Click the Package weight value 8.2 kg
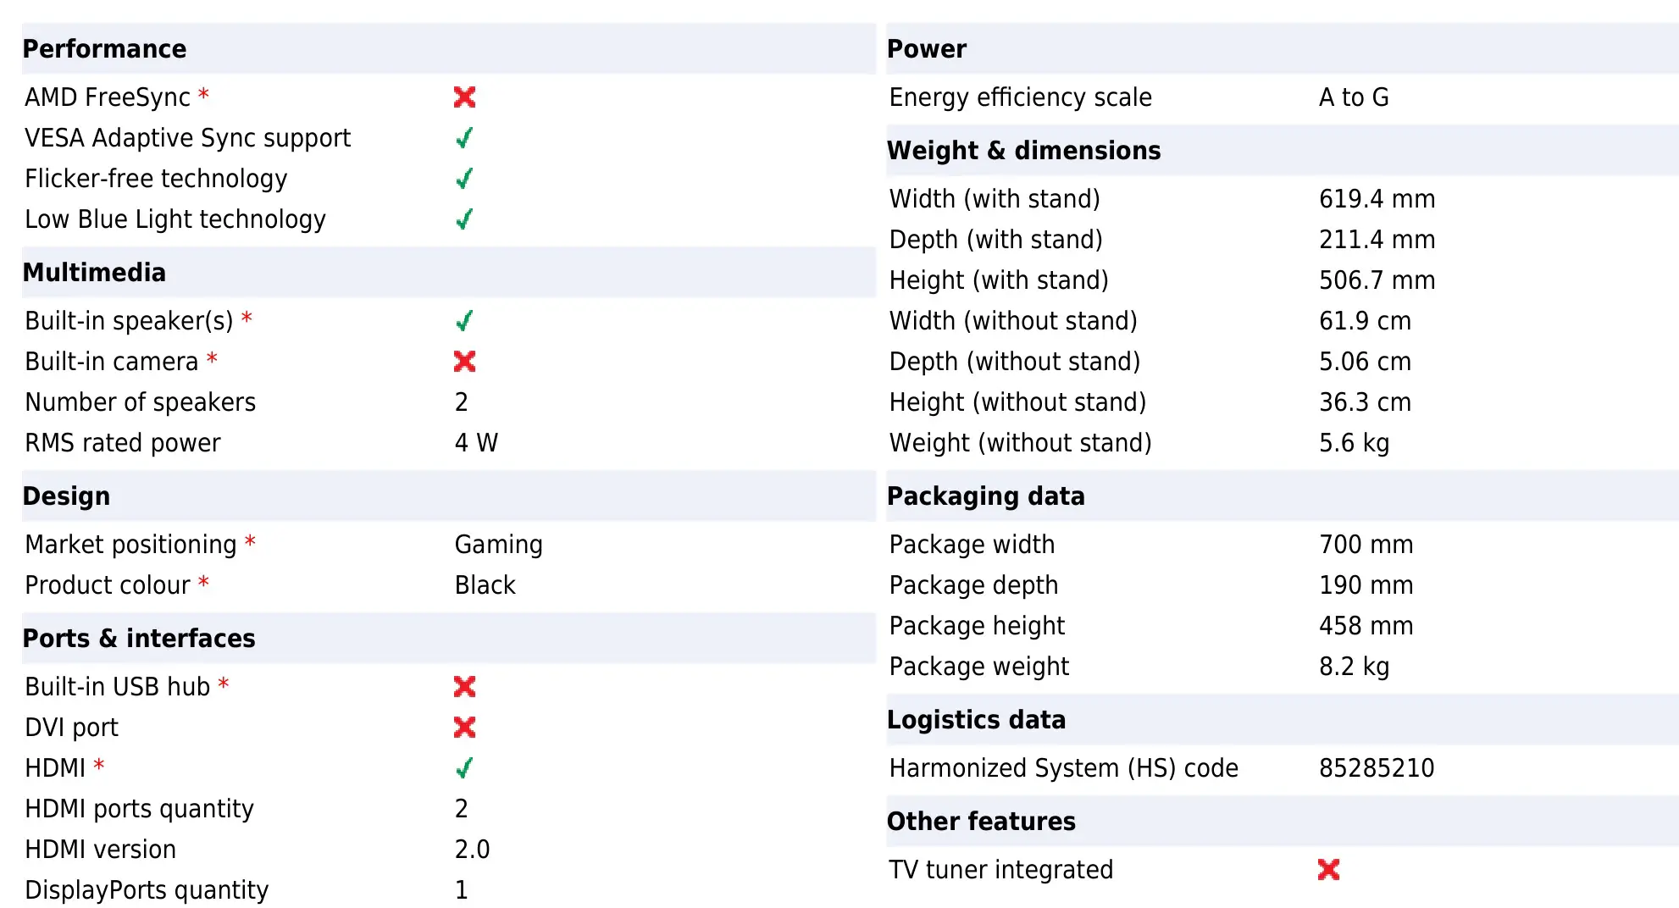Image resolution: width=1679 pixels, height=908 pixels. click(x=1354, y=667)
